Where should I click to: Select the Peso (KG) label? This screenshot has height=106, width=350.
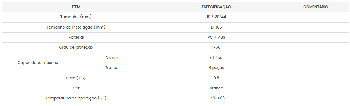pos(76,78)
